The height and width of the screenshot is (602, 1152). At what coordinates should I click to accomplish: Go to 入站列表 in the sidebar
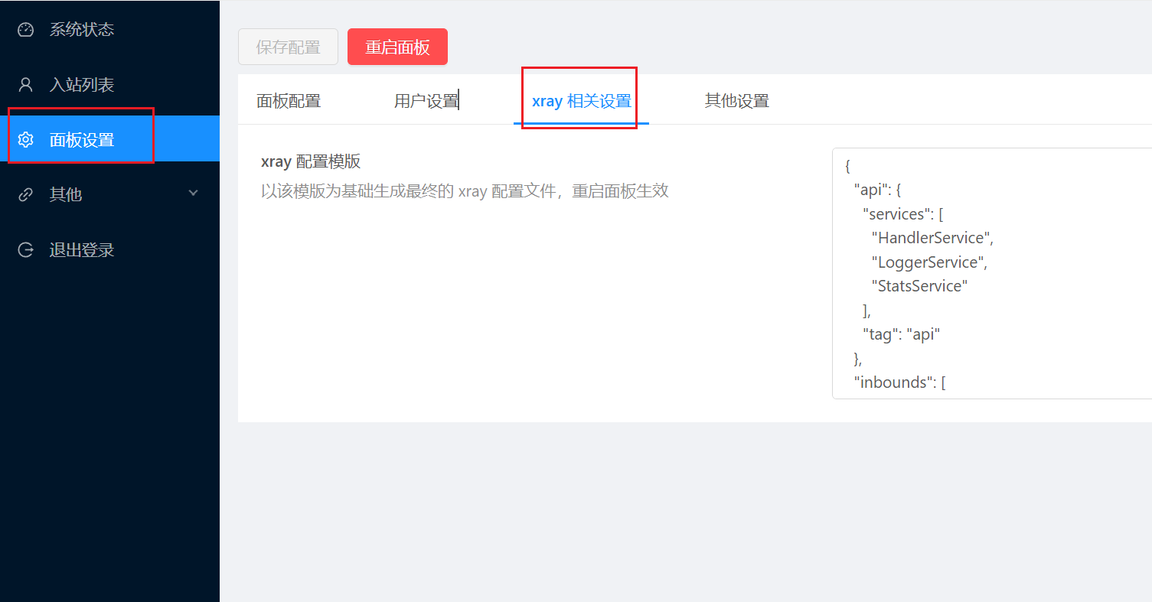coord(82,85)
